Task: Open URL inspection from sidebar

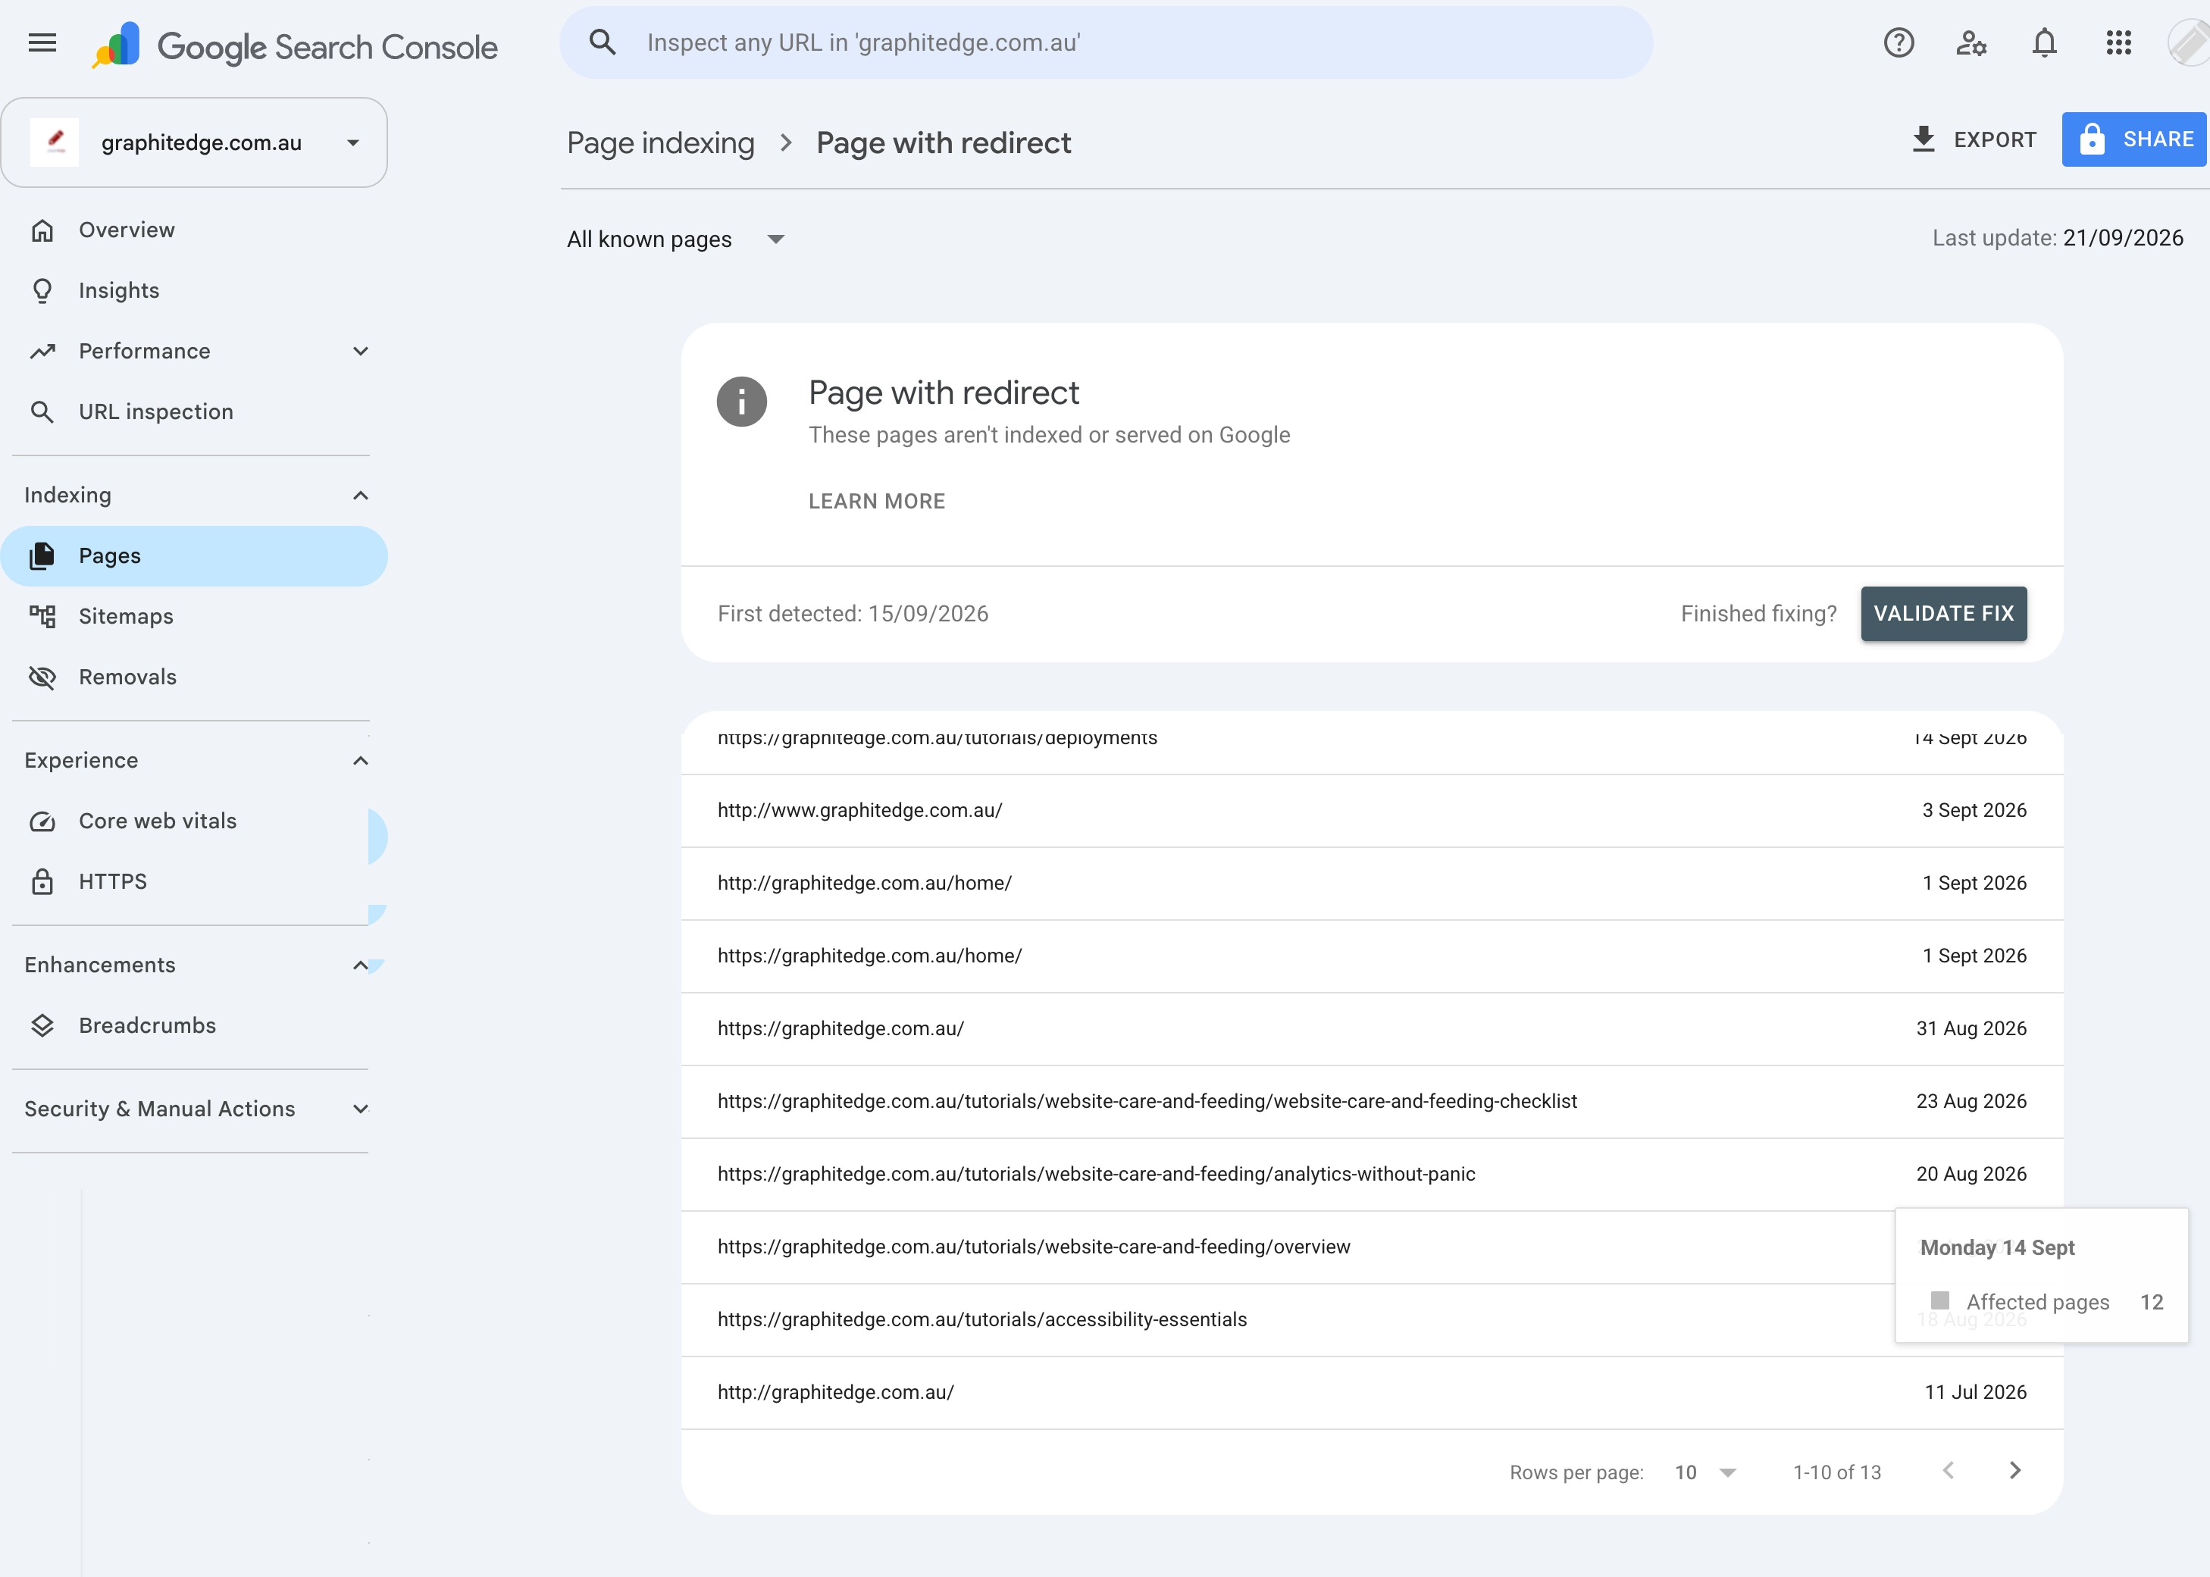Action: point(194,411)
